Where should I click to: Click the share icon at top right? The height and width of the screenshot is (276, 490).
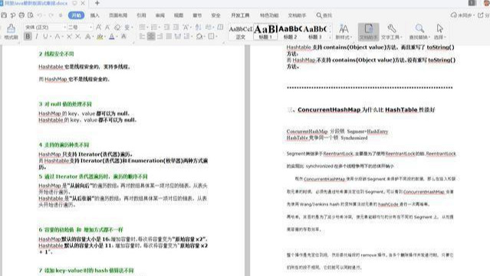(481, 15)
